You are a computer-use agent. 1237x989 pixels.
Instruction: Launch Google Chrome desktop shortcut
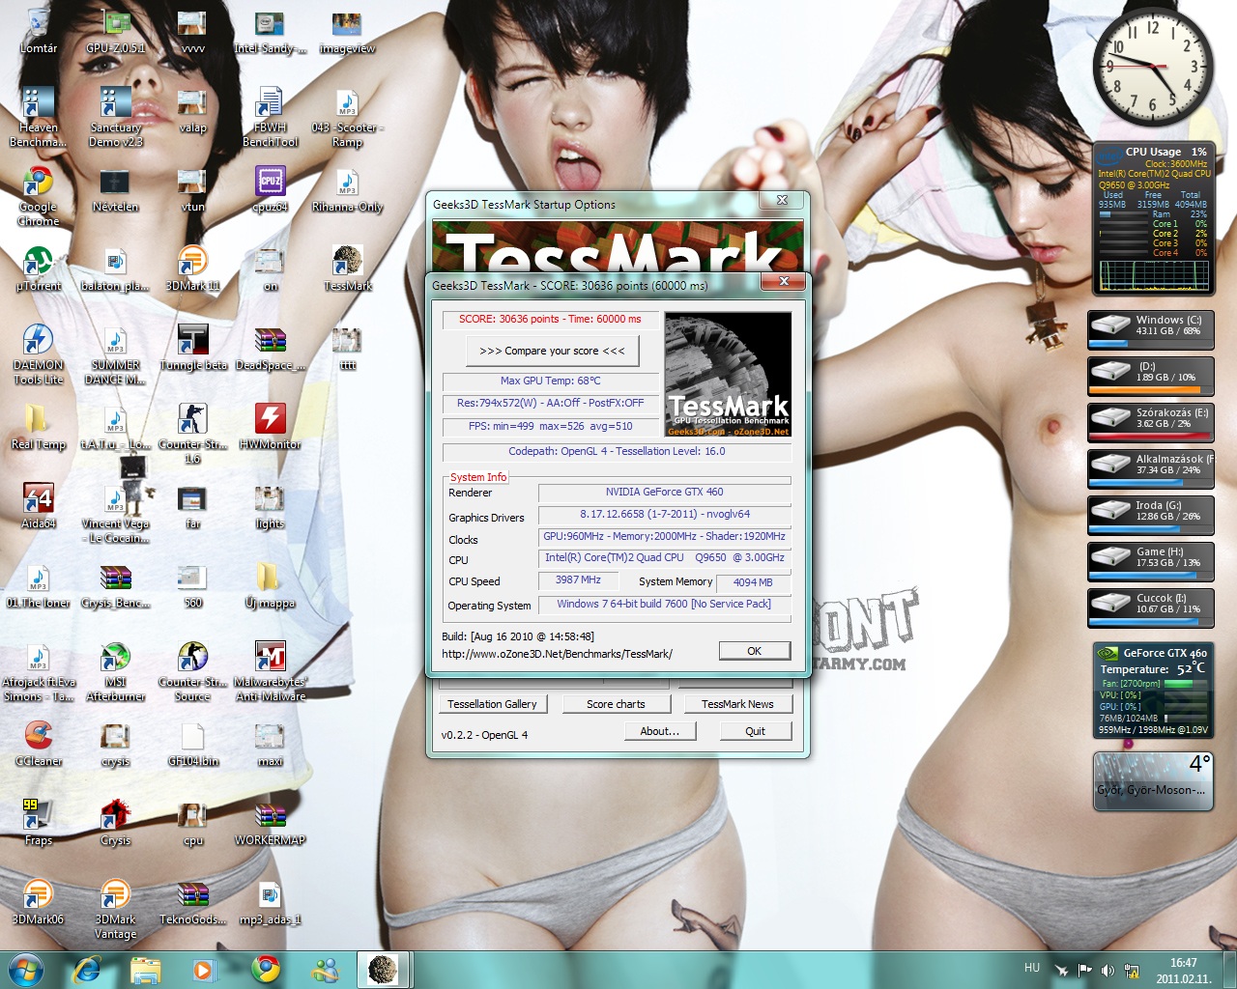pos(38,197)
